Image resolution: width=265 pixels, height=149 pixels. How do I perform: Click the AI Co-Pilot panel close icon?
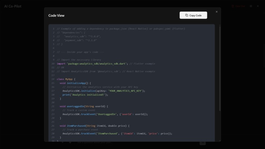[258, 6]
